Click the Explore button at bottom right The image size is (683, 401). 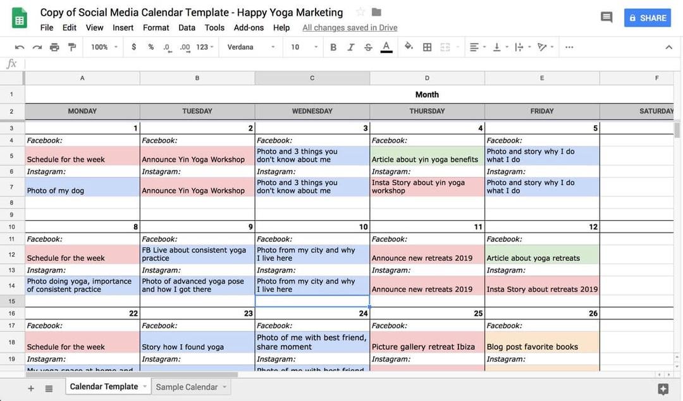click(663, 389)
